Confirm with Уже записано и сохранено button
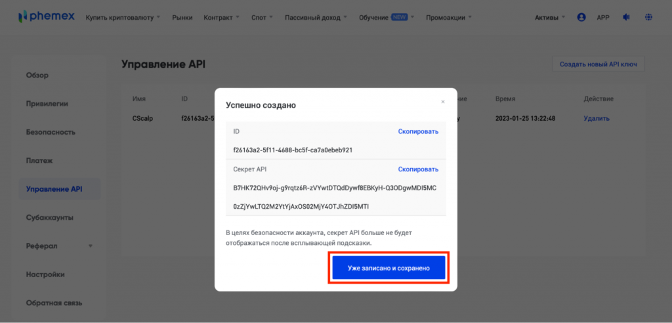 click(x=388, y=269)
